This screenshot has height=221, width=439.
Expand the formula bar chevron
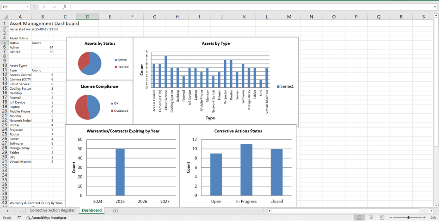click(435, 7)
